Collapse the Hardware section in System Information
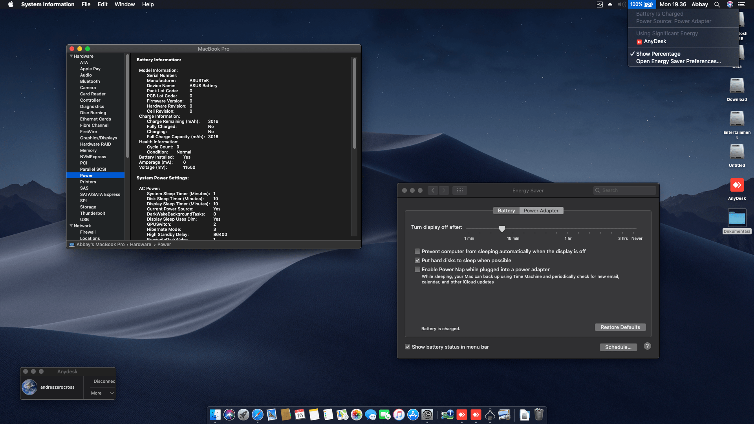The width and height of the screenshot is (754, 424). 71,56
